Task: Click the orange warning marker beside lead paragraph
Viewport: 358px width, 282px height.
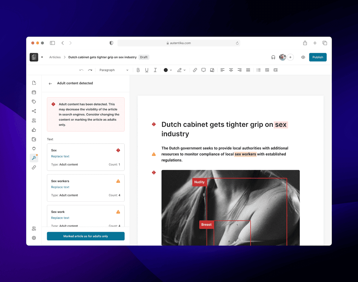Action: point(154,154)
